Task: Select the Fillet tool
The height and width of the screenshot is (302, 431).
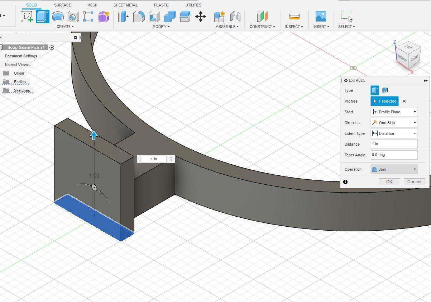Action: click(x=139, y=17)
